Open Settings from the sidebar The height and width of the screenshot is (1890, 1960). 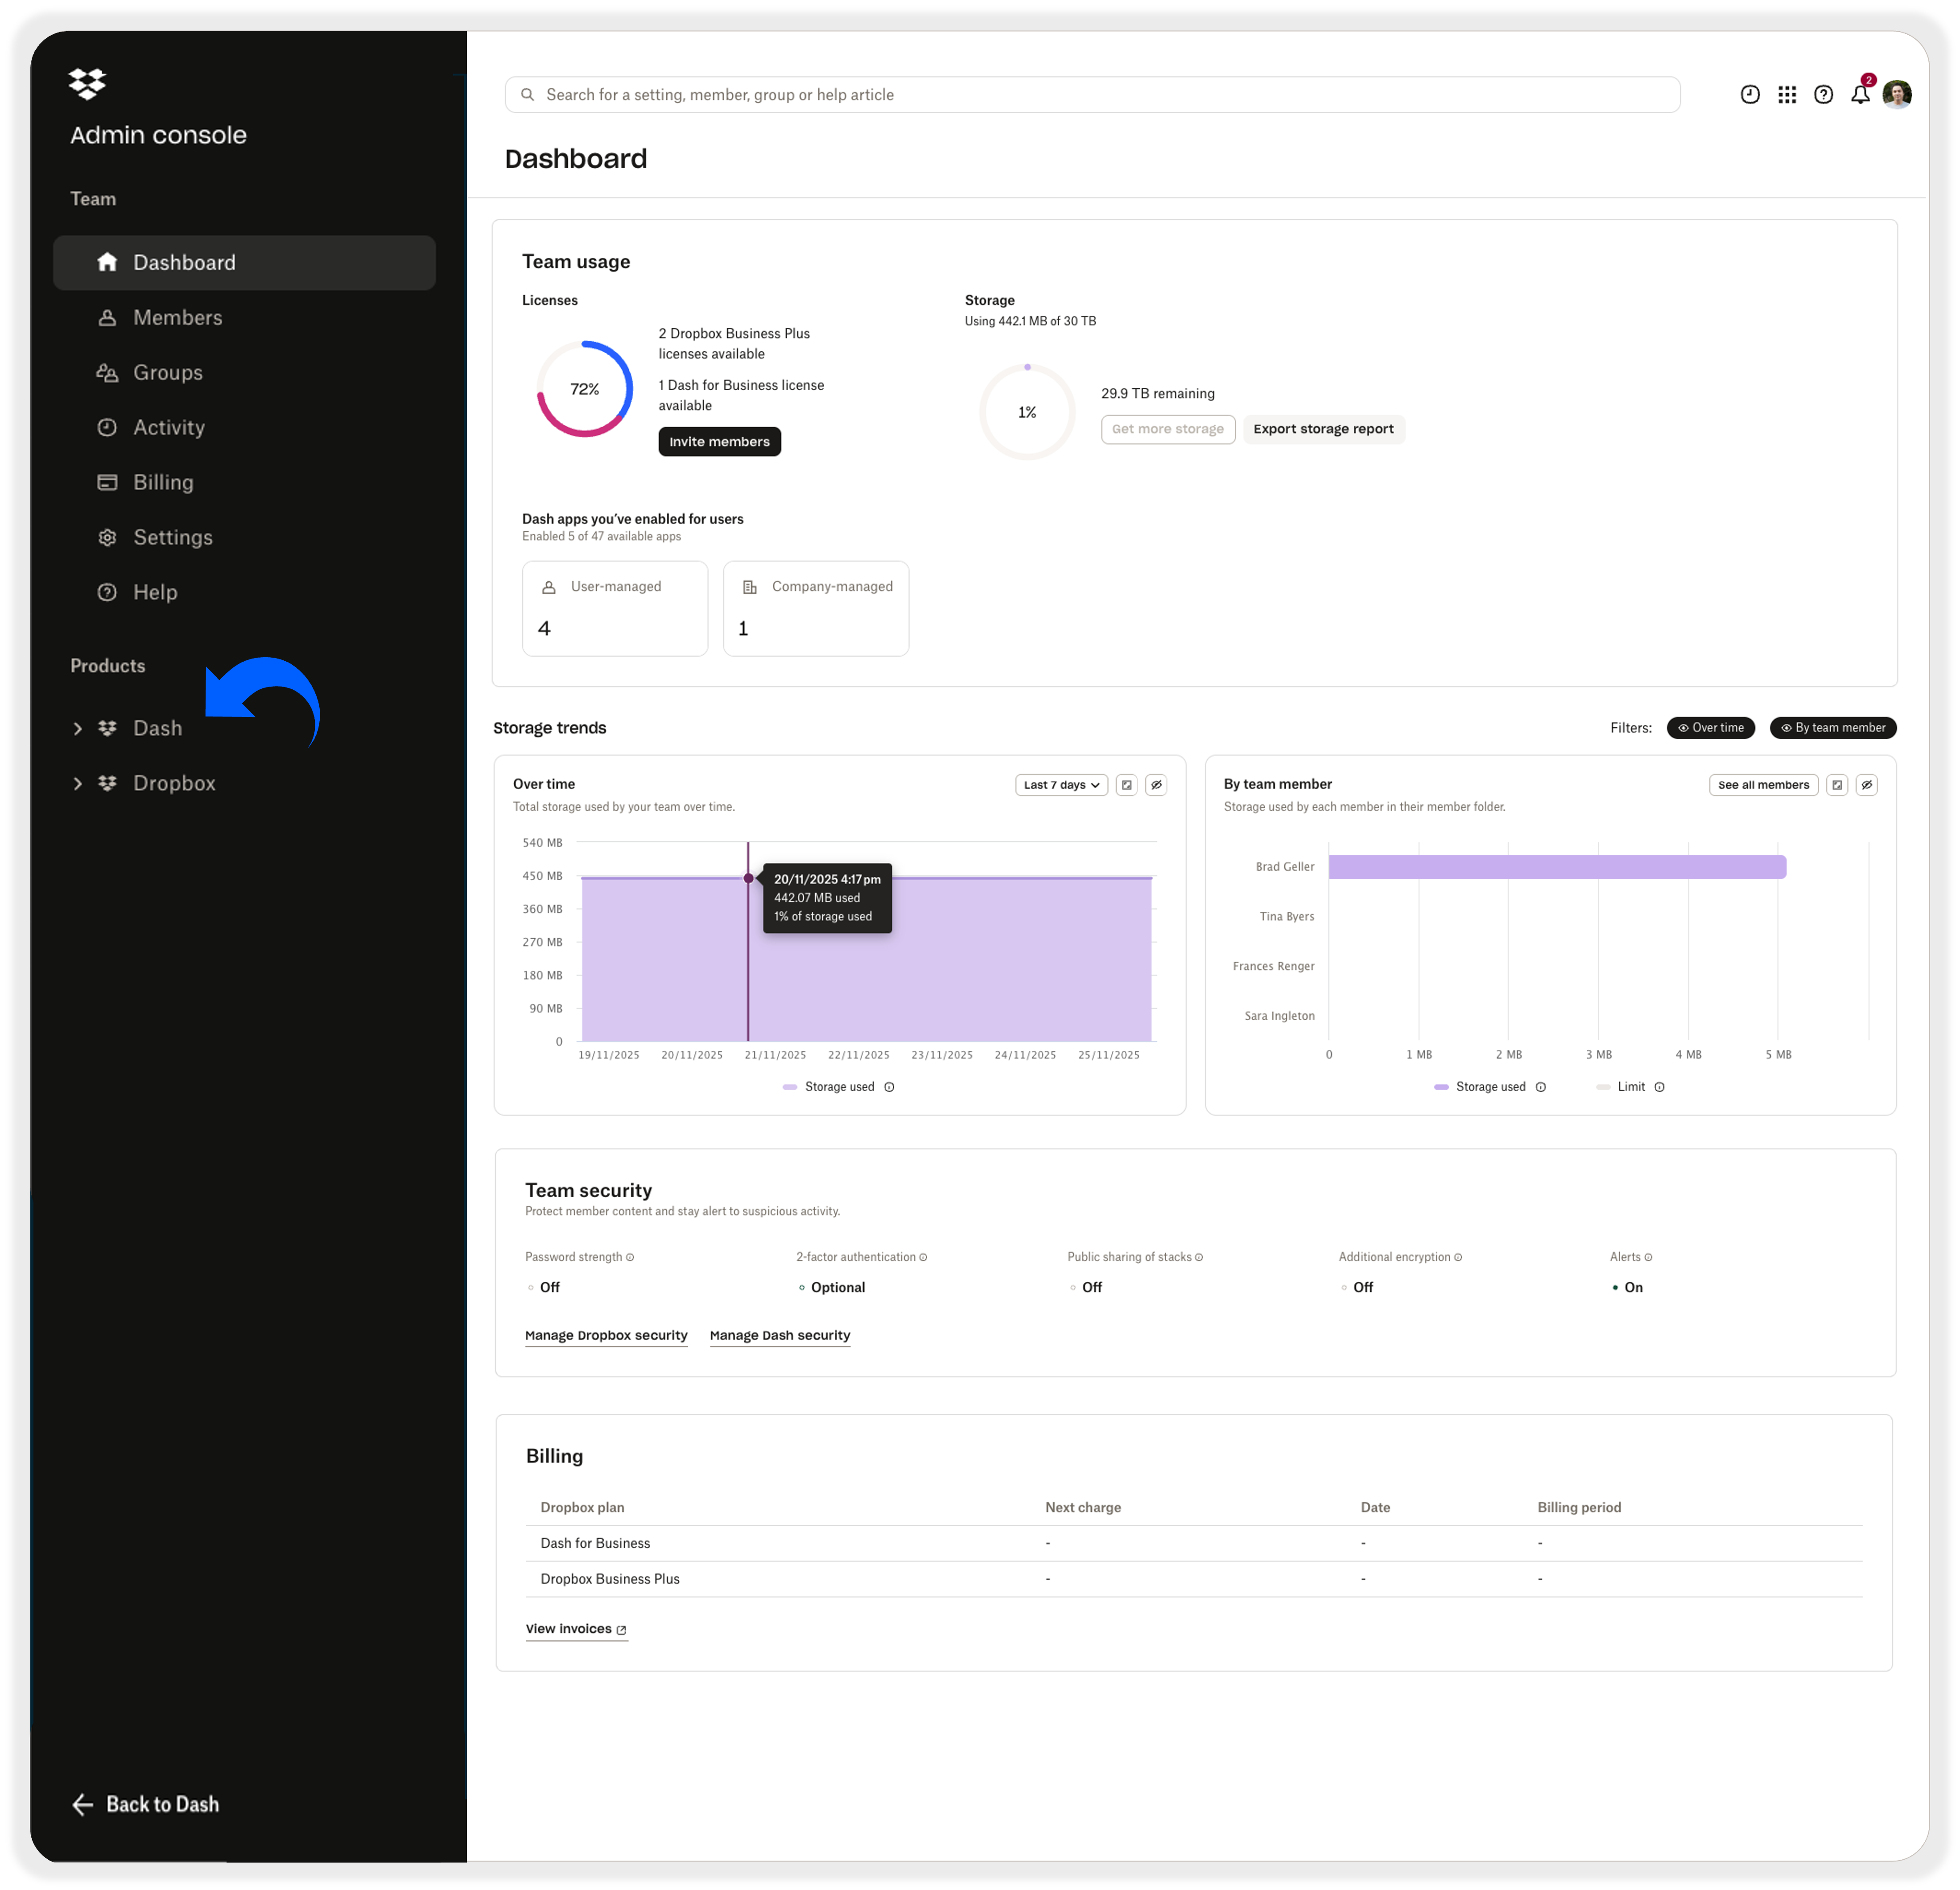(172, 537)
